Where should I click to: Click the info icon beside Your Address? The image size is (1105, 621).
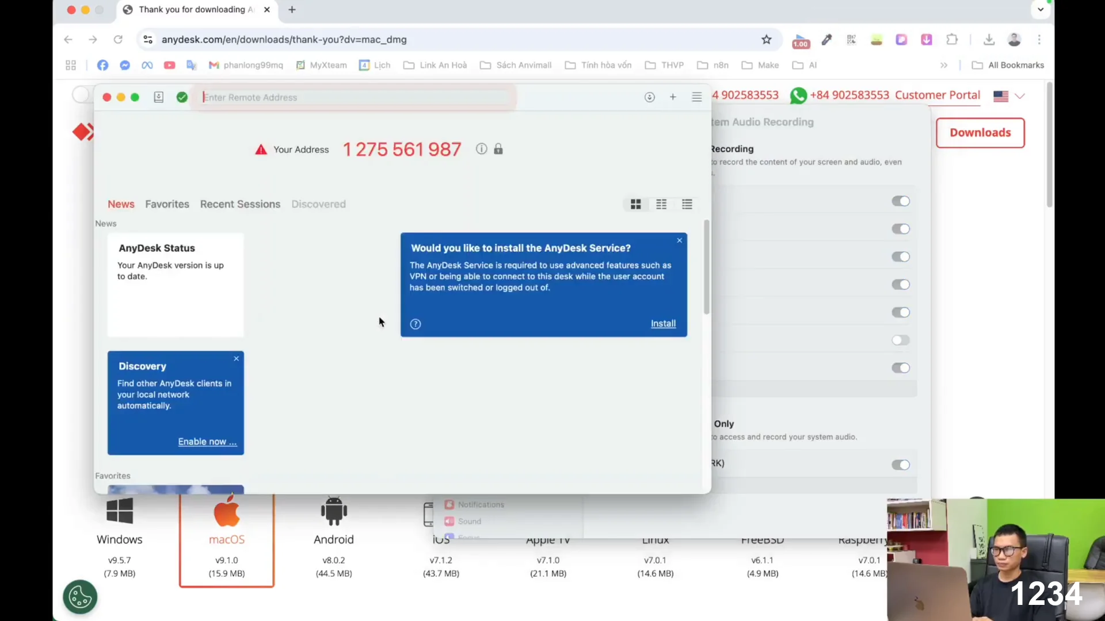pyautogui.click(x=482, y=149)
